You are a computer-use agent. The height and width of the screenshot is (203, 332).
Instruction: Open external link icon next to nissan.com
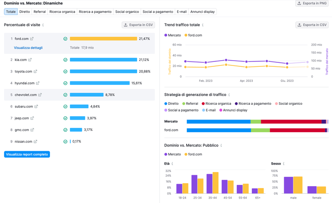tap(35, 142)
